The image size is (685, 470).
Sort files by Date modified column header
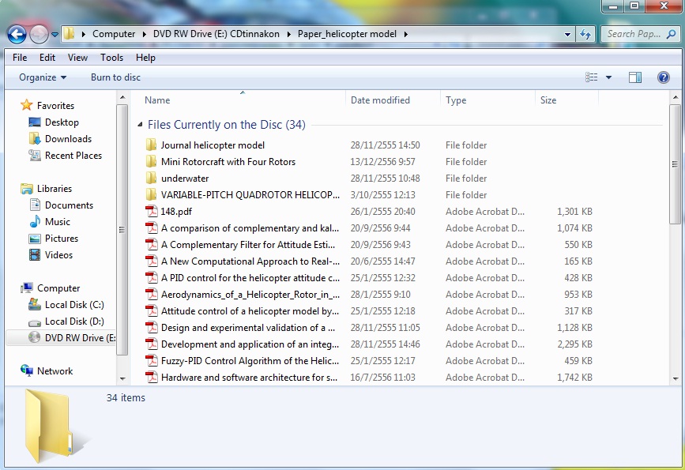point(380,100)
